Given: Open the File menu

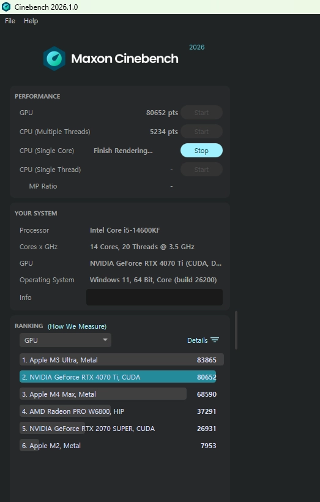Looking at the screenshot, I should pos(10,21).
